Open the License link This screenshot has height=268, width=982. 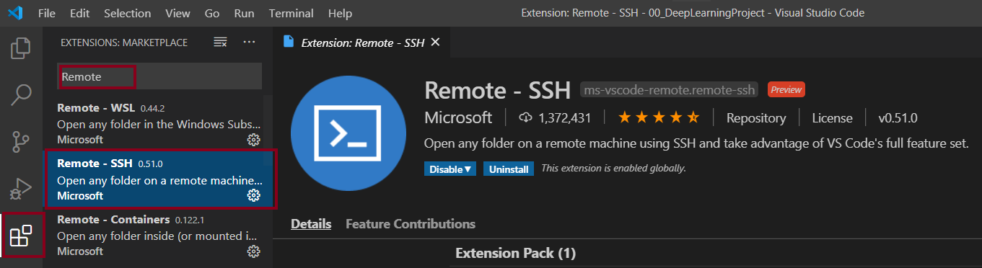click(x=832, y=118)
